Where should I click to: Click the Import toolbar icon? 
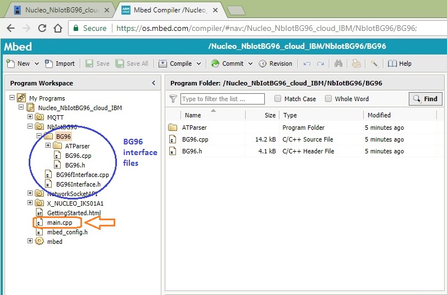(x=49, y=63)
